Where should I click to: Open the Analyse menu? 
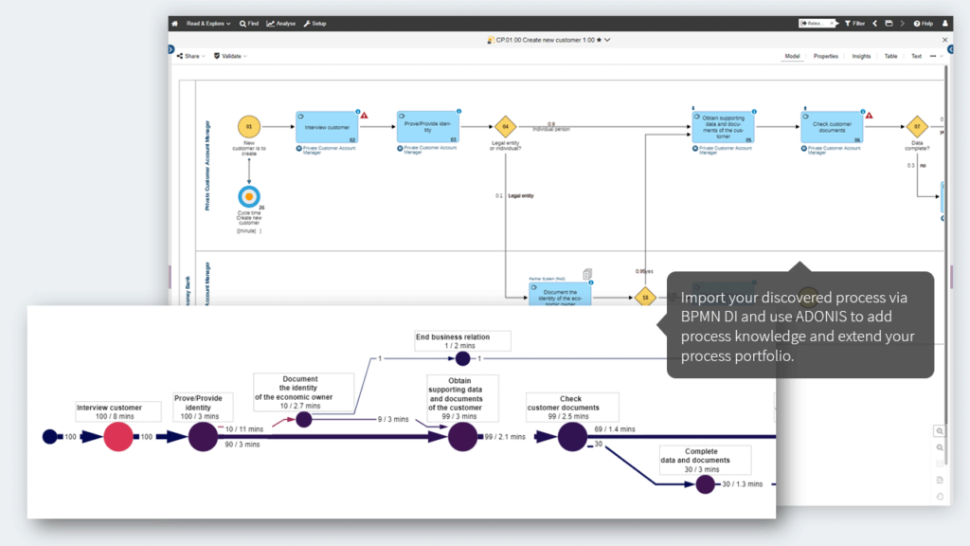click(281, 24)
